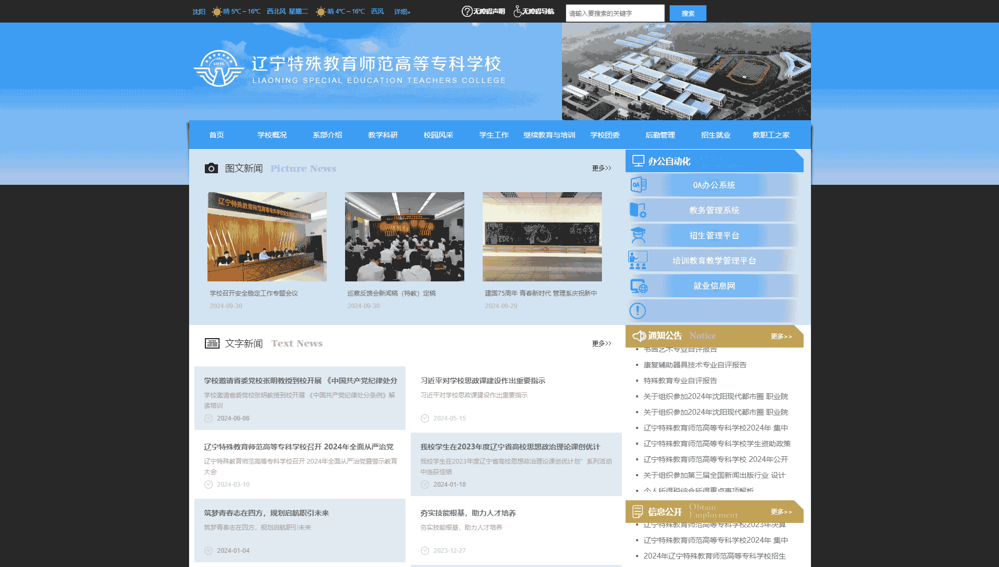Open the OA办公系统 button

(714, 185)
